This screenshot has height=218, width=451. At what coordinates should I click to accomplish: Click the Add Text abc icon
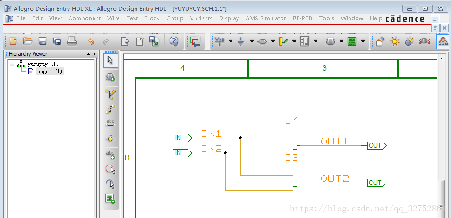[111, 155]
